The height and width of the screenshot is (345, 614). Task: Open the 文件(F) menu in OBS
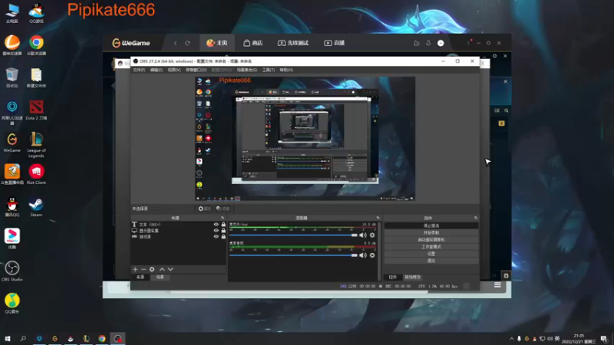[139, 70]
